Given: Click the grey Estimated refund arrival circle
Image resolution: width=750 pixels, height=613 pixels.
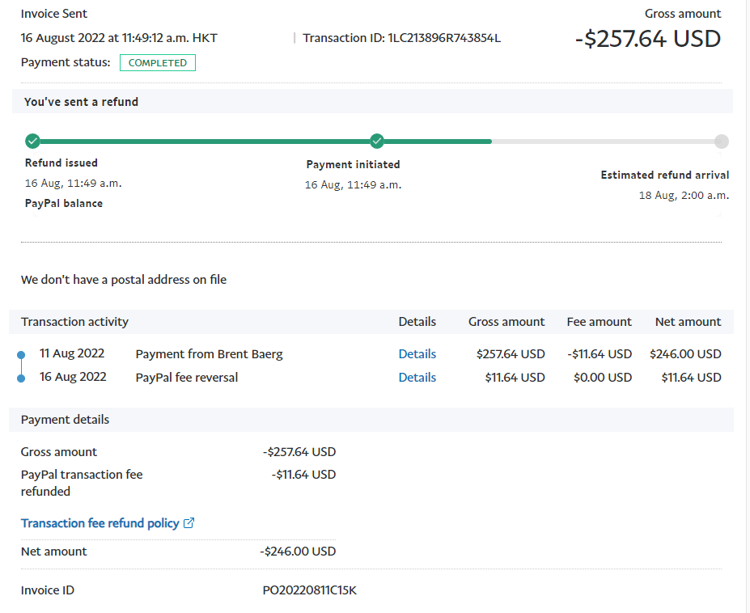Looking at the screenshot, I should (x=722, y=142).
